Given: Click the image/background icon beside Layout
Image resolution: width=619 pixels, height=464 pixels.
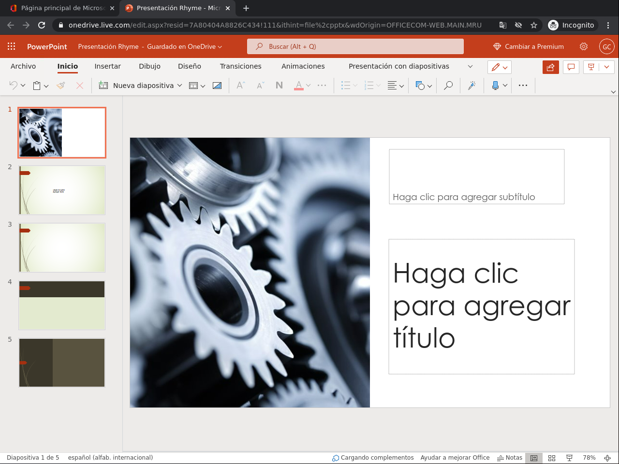Looking at the screenshot, I should 217,86.
